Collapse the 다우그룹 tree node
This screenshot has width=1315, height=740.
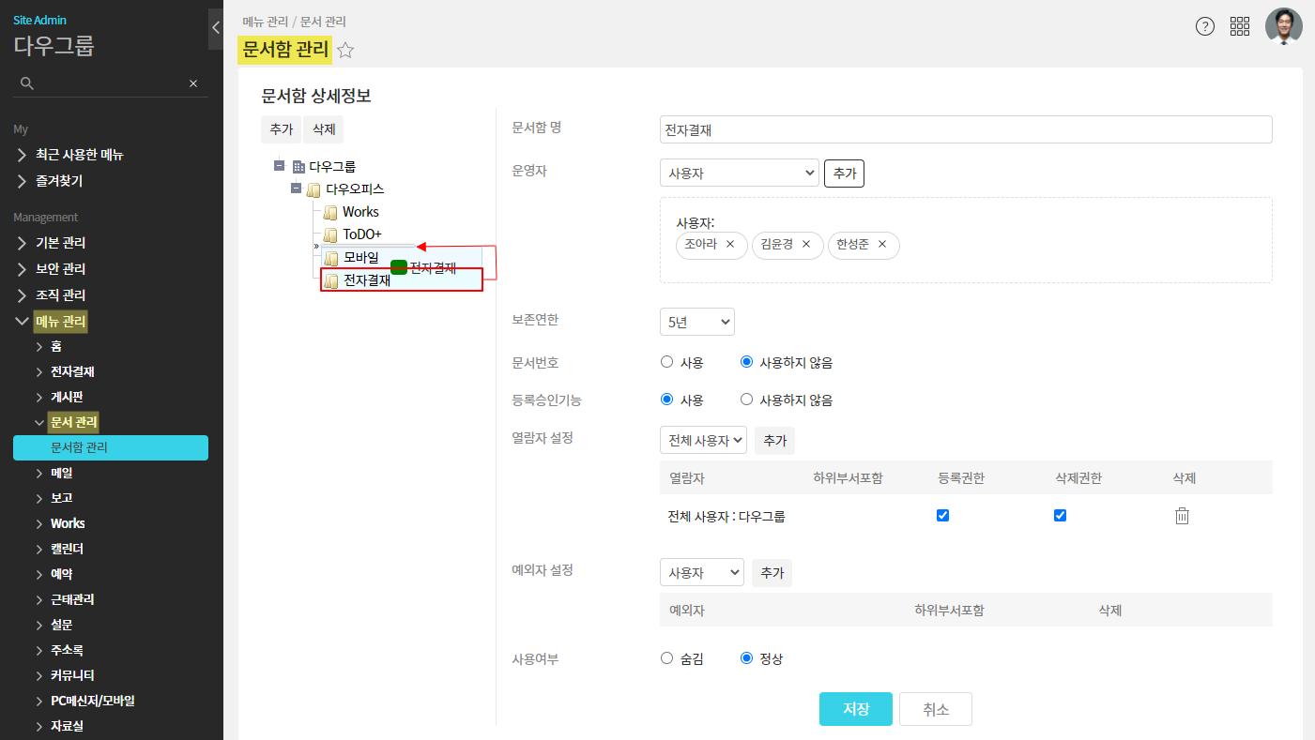tap(279, 166)
